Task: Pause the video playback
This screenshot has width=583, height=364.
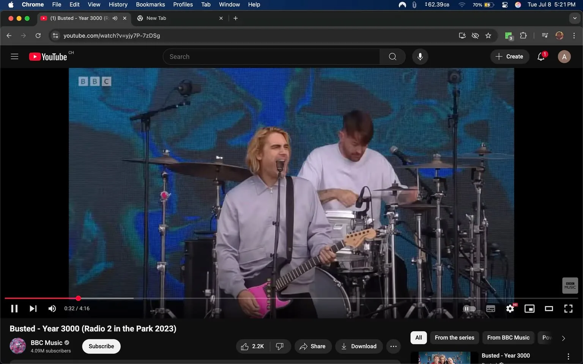Action: click(x=14, y=308)
